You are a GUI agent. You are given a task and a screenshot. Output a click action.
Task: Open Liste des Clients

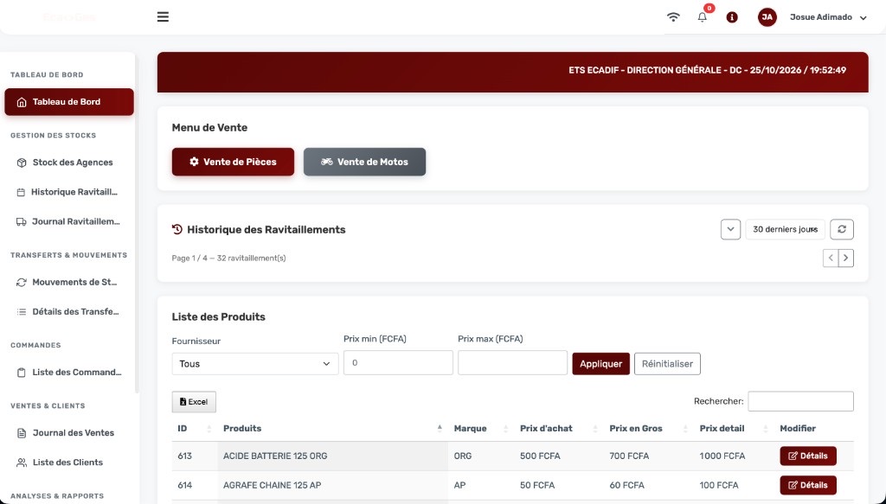(x=69, y=463)
